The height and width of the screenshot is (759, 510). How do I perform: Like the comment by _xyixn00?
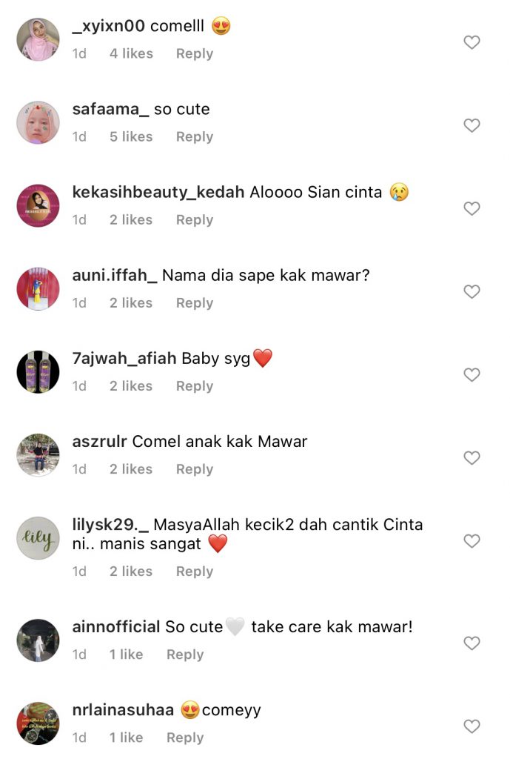pos(472,42)
